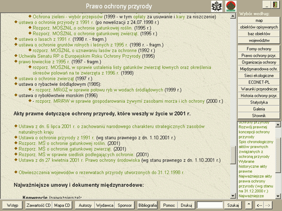Open the 'Słownik' glossary
Viewport: 282px width, 211px height.
pos(259,115)
